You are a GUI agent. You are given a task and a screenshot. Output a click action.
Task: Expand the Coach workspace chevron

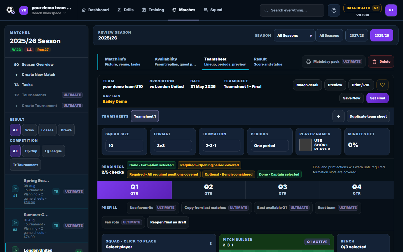click(65, 13)
